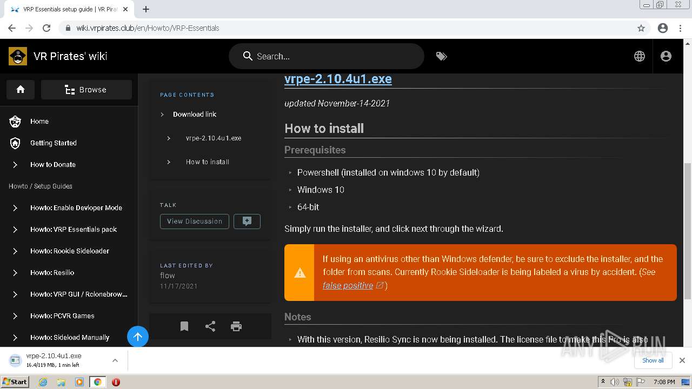
Task: Open the Chrome profile icon
Action: [663, 28]
